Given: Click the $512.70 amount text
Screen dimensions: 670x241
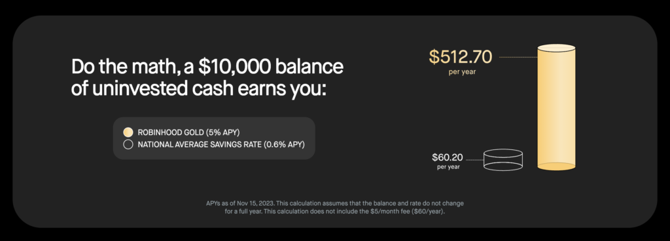Looking at the screenshot, I should pos(461,57).
